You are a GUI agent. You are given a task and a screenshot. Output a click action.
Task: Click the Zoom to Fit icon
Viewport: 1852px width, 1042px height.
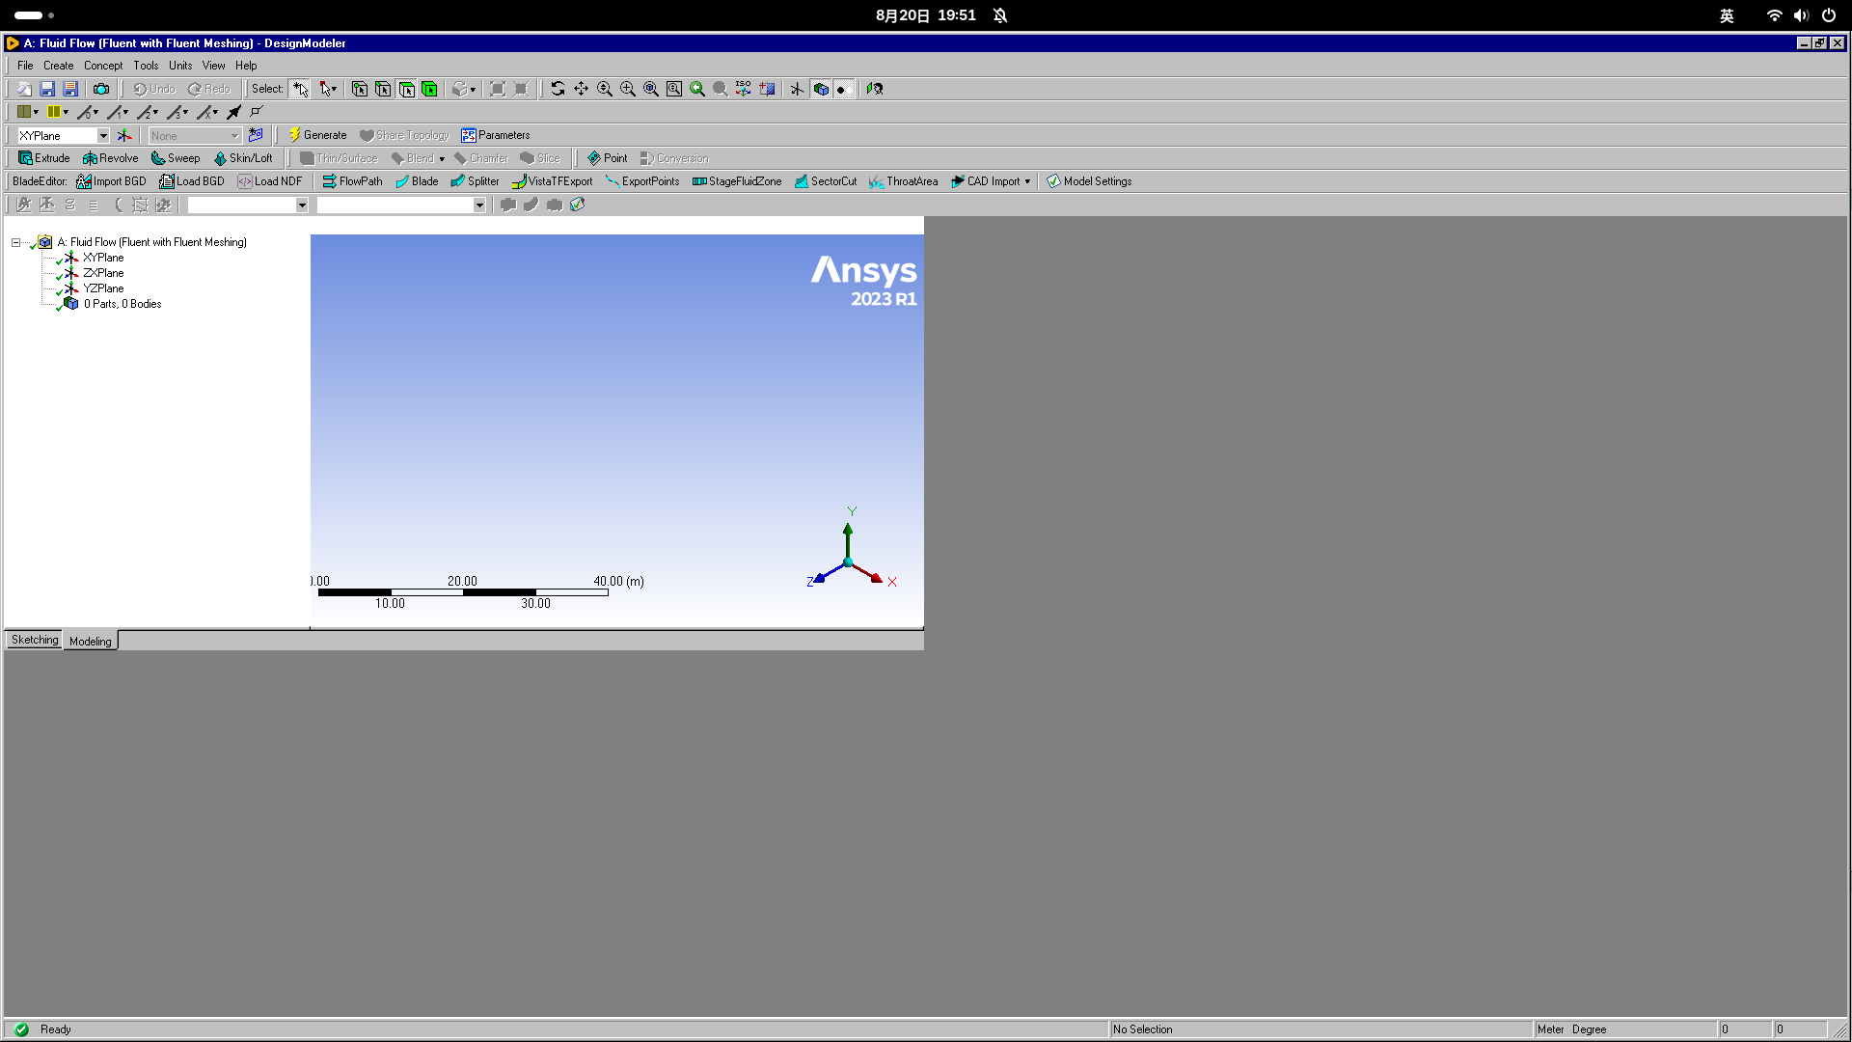coord(651,89)
